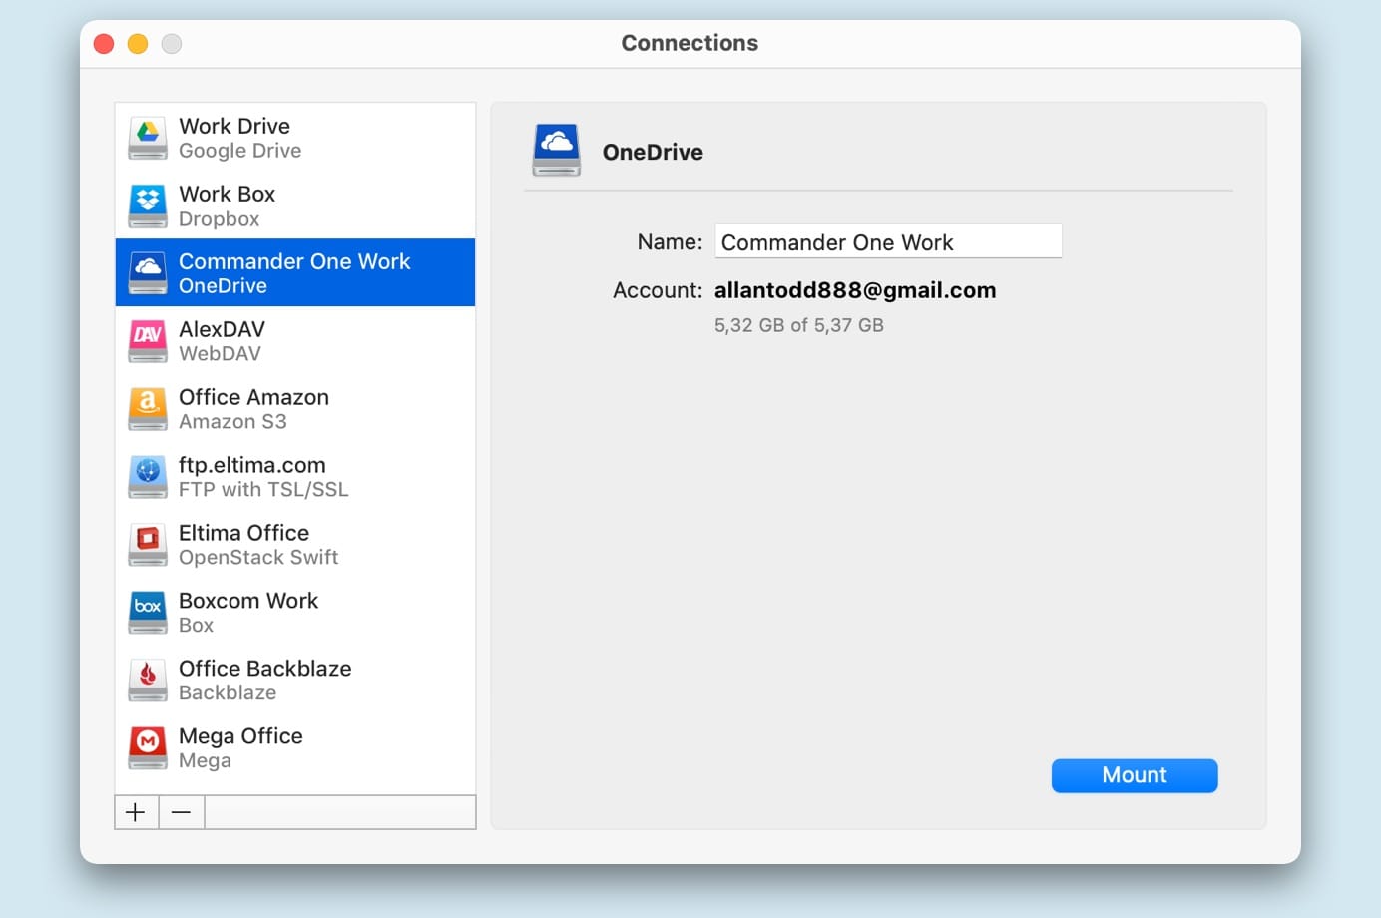Focus the Name input field
This screenshot has width=1381, height=918.
(x=888, y=241)
